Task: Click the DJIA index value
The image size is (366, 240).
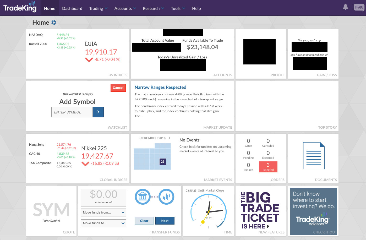Action: pyautogui.click(x=101, y=52)
